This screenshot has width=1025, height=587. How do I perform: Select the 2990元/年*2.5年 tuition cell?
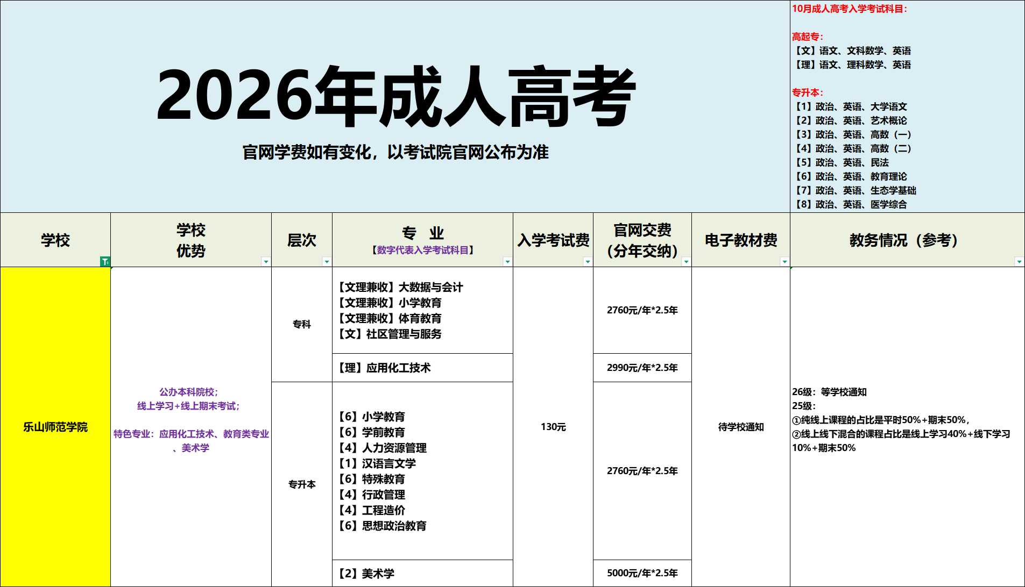point(642,368)
